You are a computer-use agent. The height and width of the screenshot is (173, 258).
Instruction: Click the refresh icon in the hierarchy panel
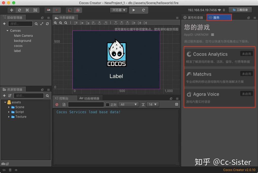pyautogui.click(x=48, y=24)
